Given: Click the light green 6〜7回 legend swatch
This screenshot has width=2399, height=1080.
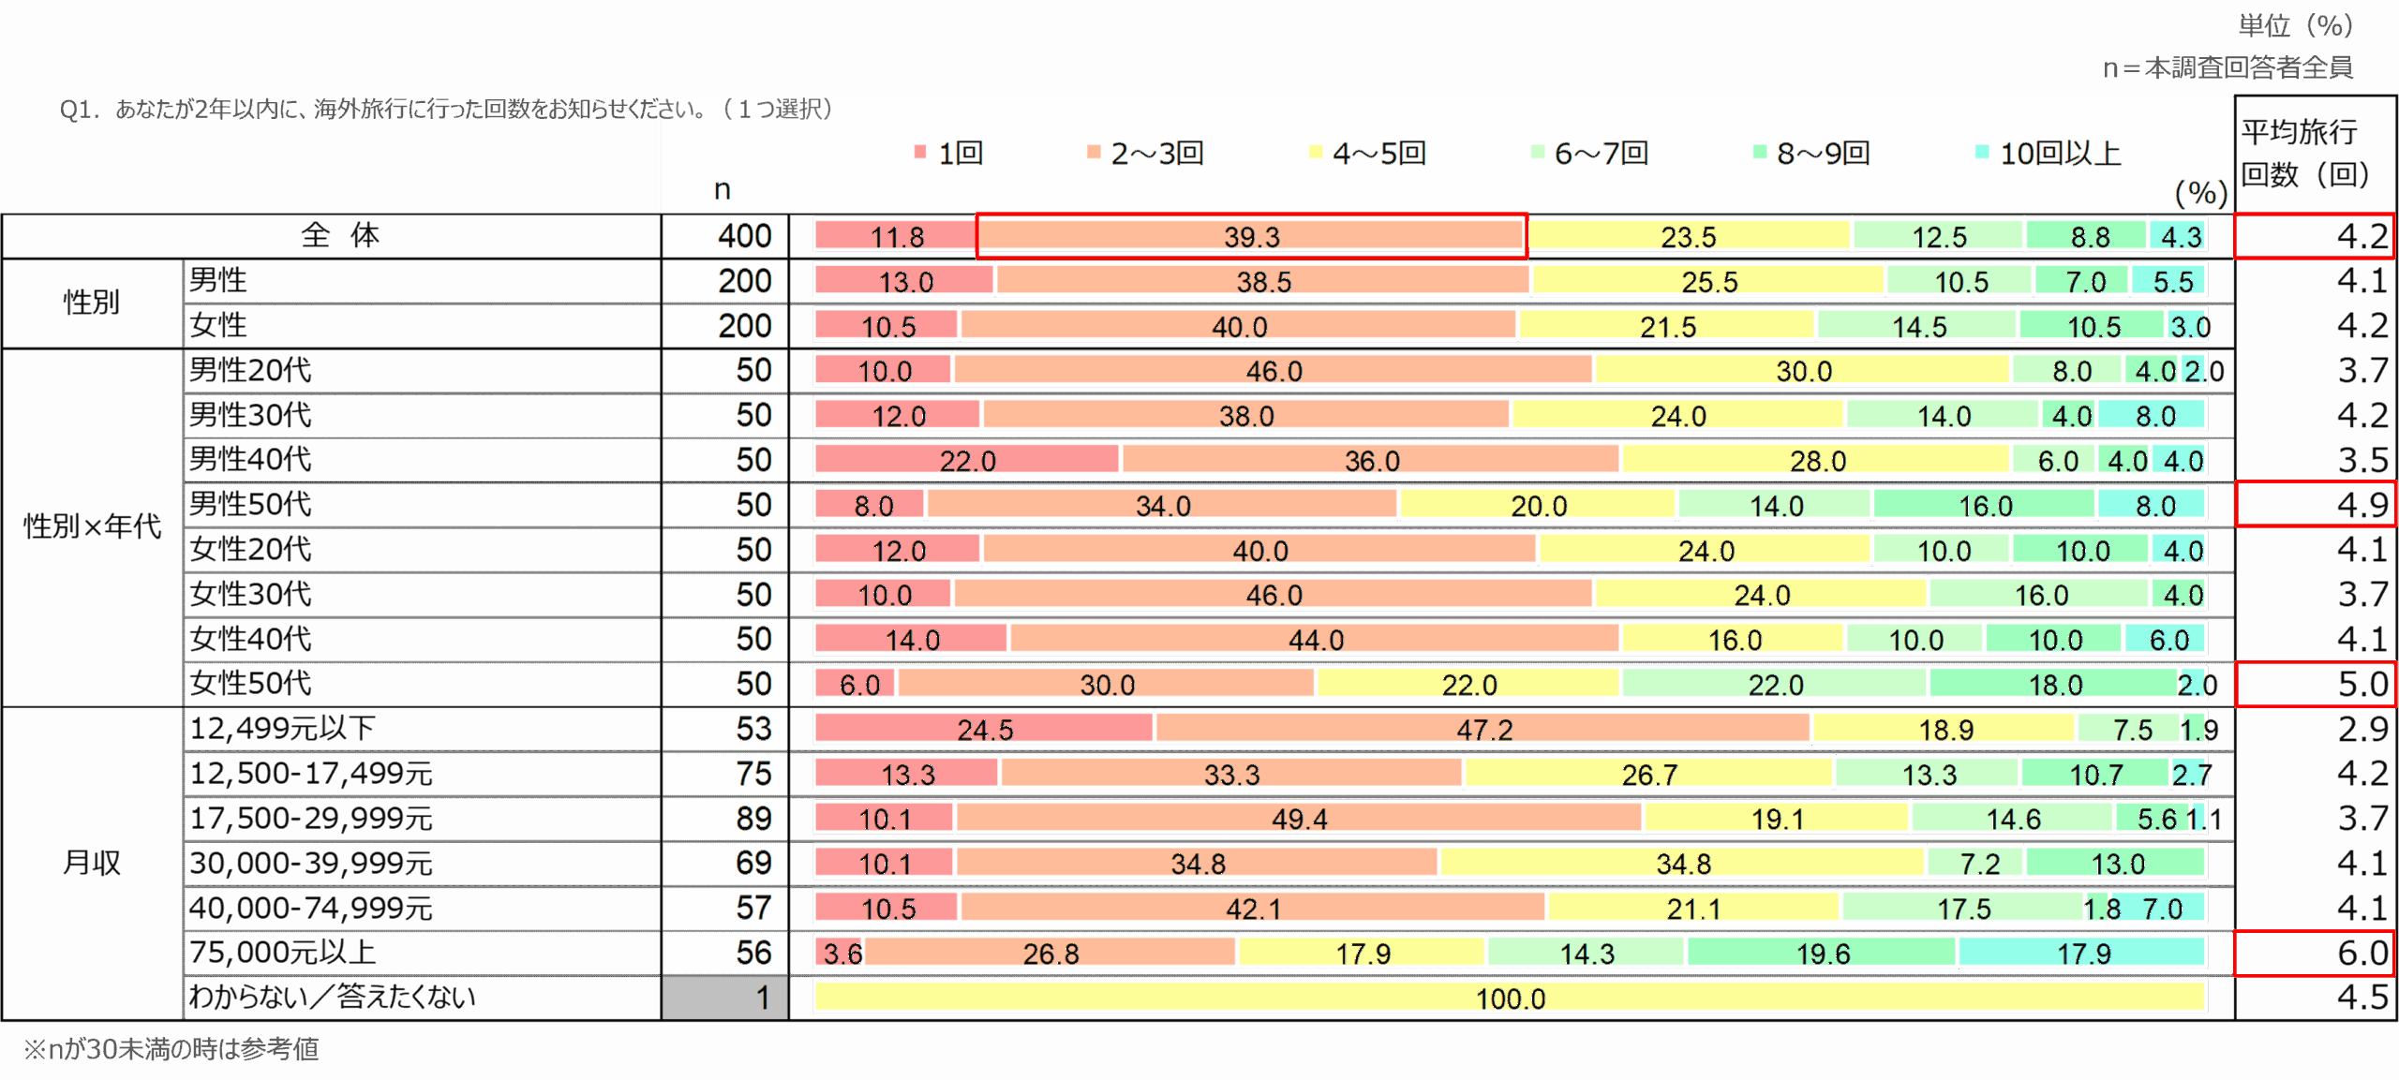Looking at the screenshot, I should [1537, 152].
